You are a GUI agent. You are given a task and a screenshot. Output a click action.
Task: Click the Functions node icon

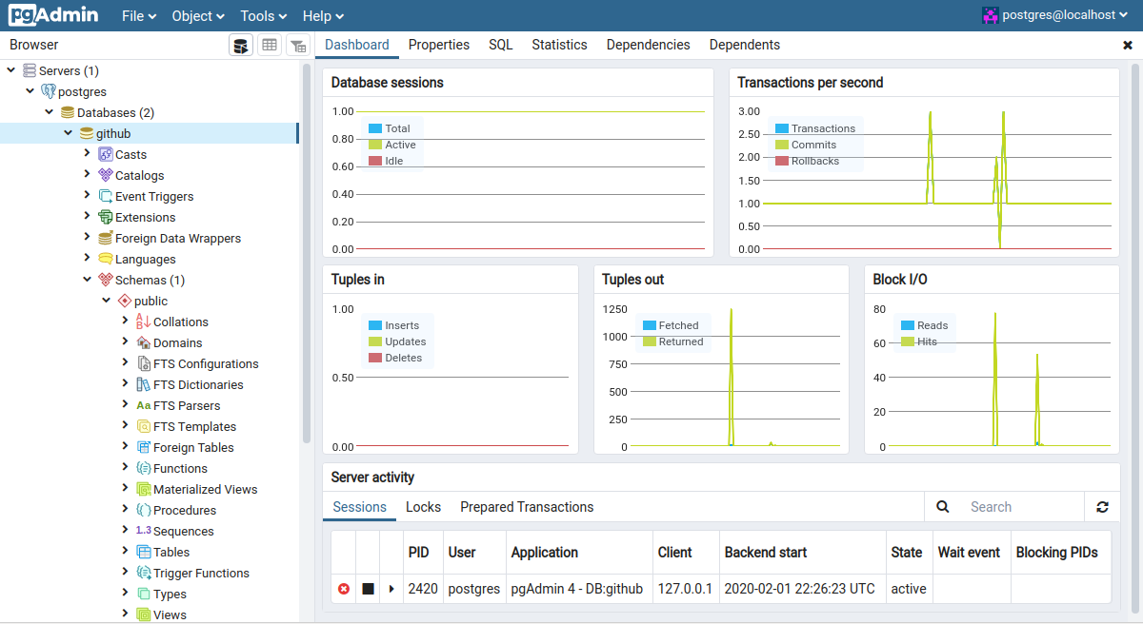click(144, 468)
